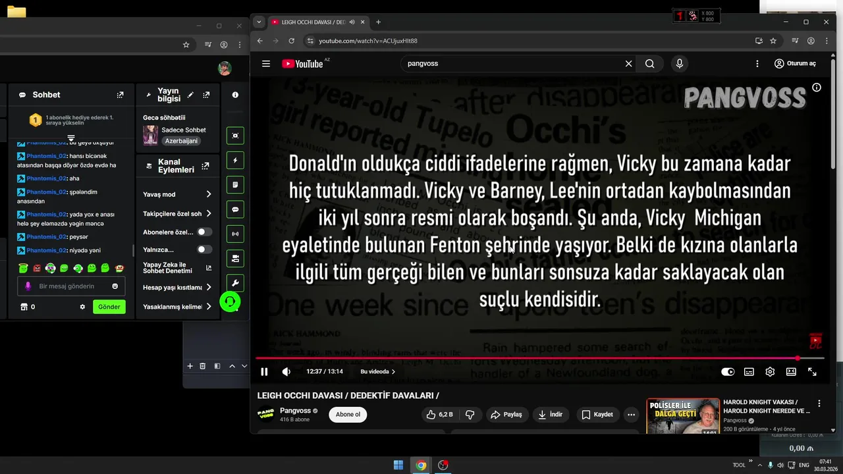Open the chat settings gear
This screenshot has height=474, width=843.
point(82,307)
